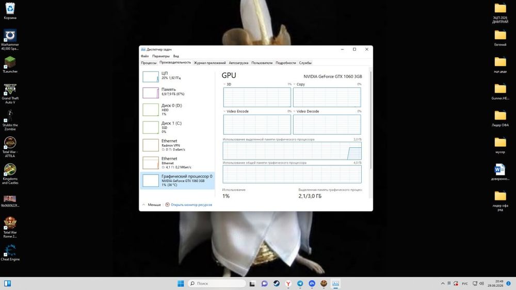Viewport: 516px width, 290px height.
Task: Open volume control in system tray
Action: tap(481, 283)
